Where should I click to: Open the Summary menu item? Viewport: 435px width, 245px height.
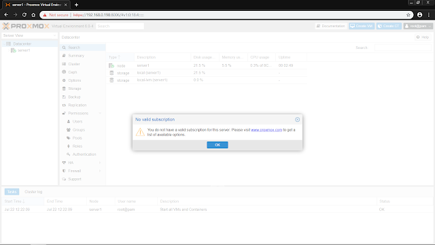(x=82, y=56)
